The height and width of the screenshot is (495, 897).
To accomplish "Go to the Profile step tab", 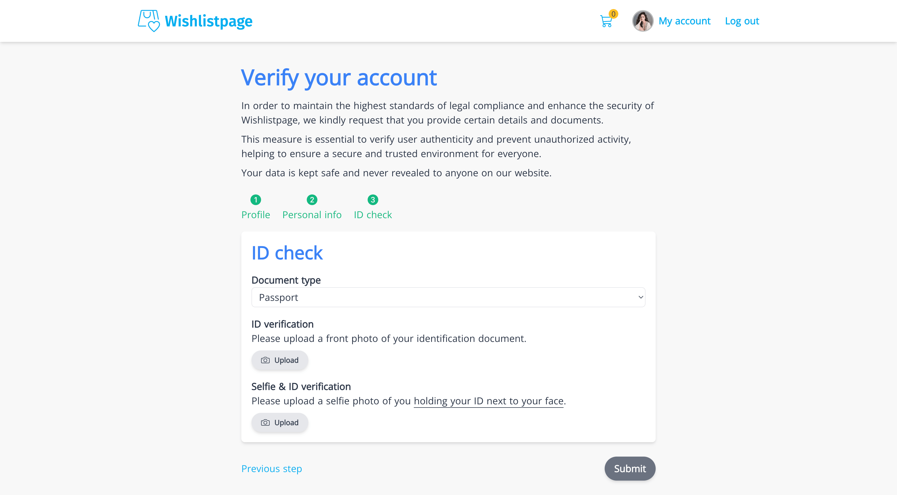I will click(x=255, y=215).
